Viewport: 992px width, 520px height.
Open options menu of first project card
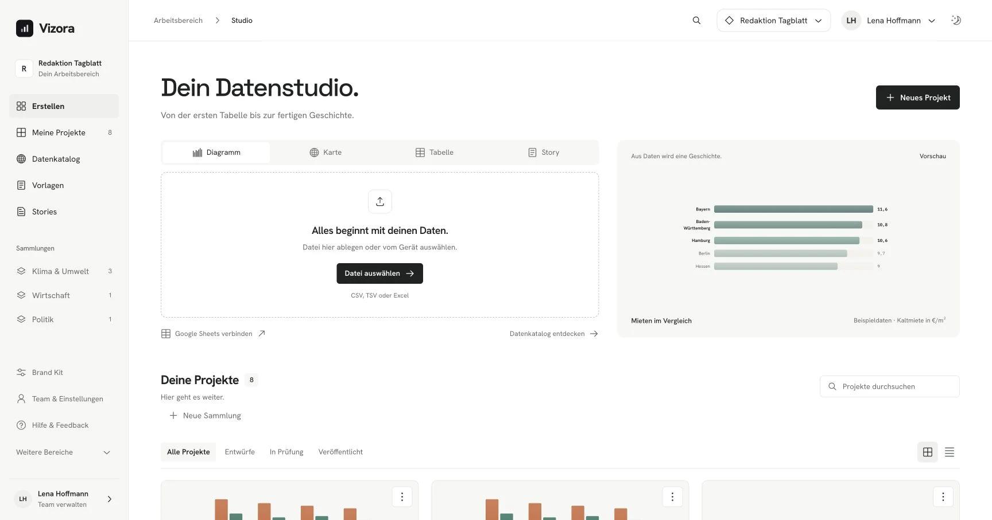[x=402, y=496]
